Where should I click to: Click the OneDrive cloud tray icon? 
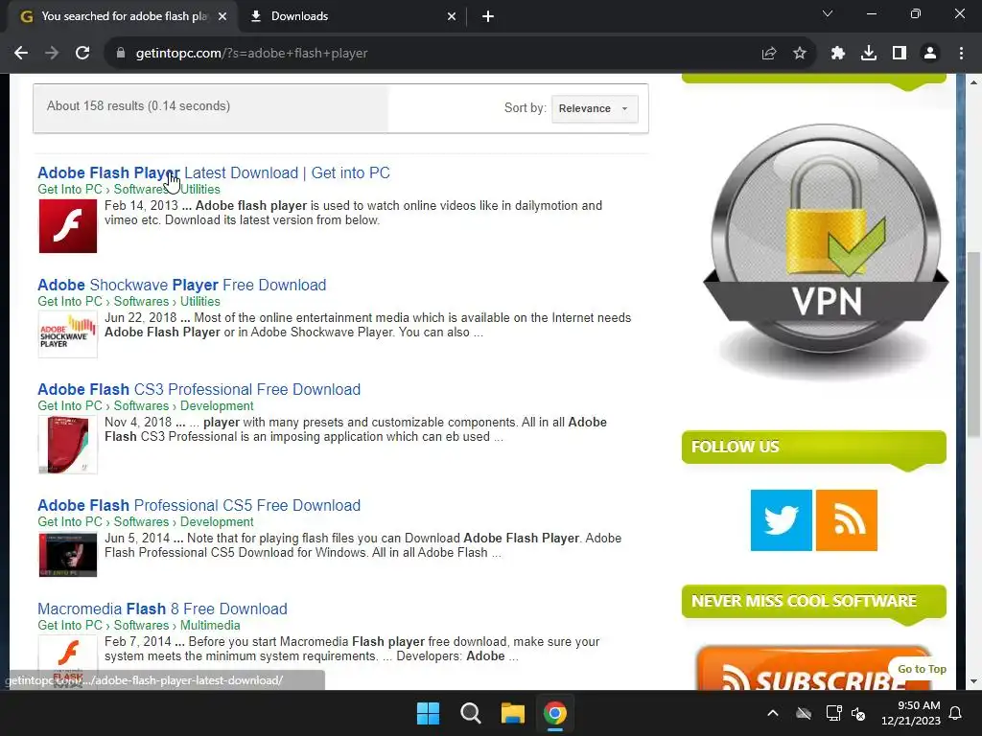[x=804, y=713]
